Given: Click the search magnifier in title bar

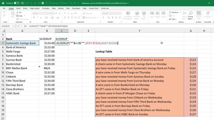Looking at the screenshot, I should tap(209, 3).
